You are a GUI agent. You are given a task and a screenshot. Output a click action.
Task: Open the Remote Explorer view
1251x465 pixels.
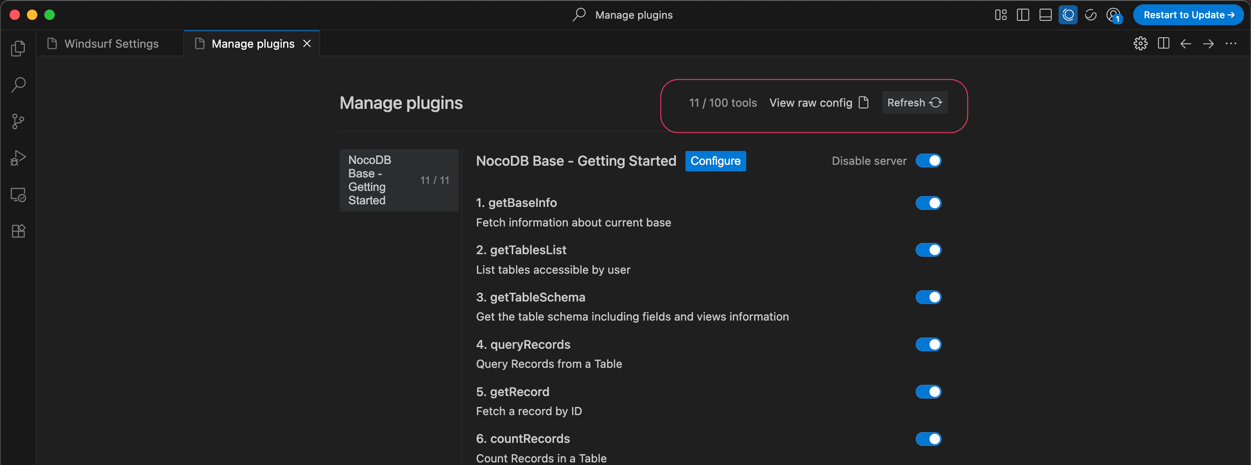point(18,195)
